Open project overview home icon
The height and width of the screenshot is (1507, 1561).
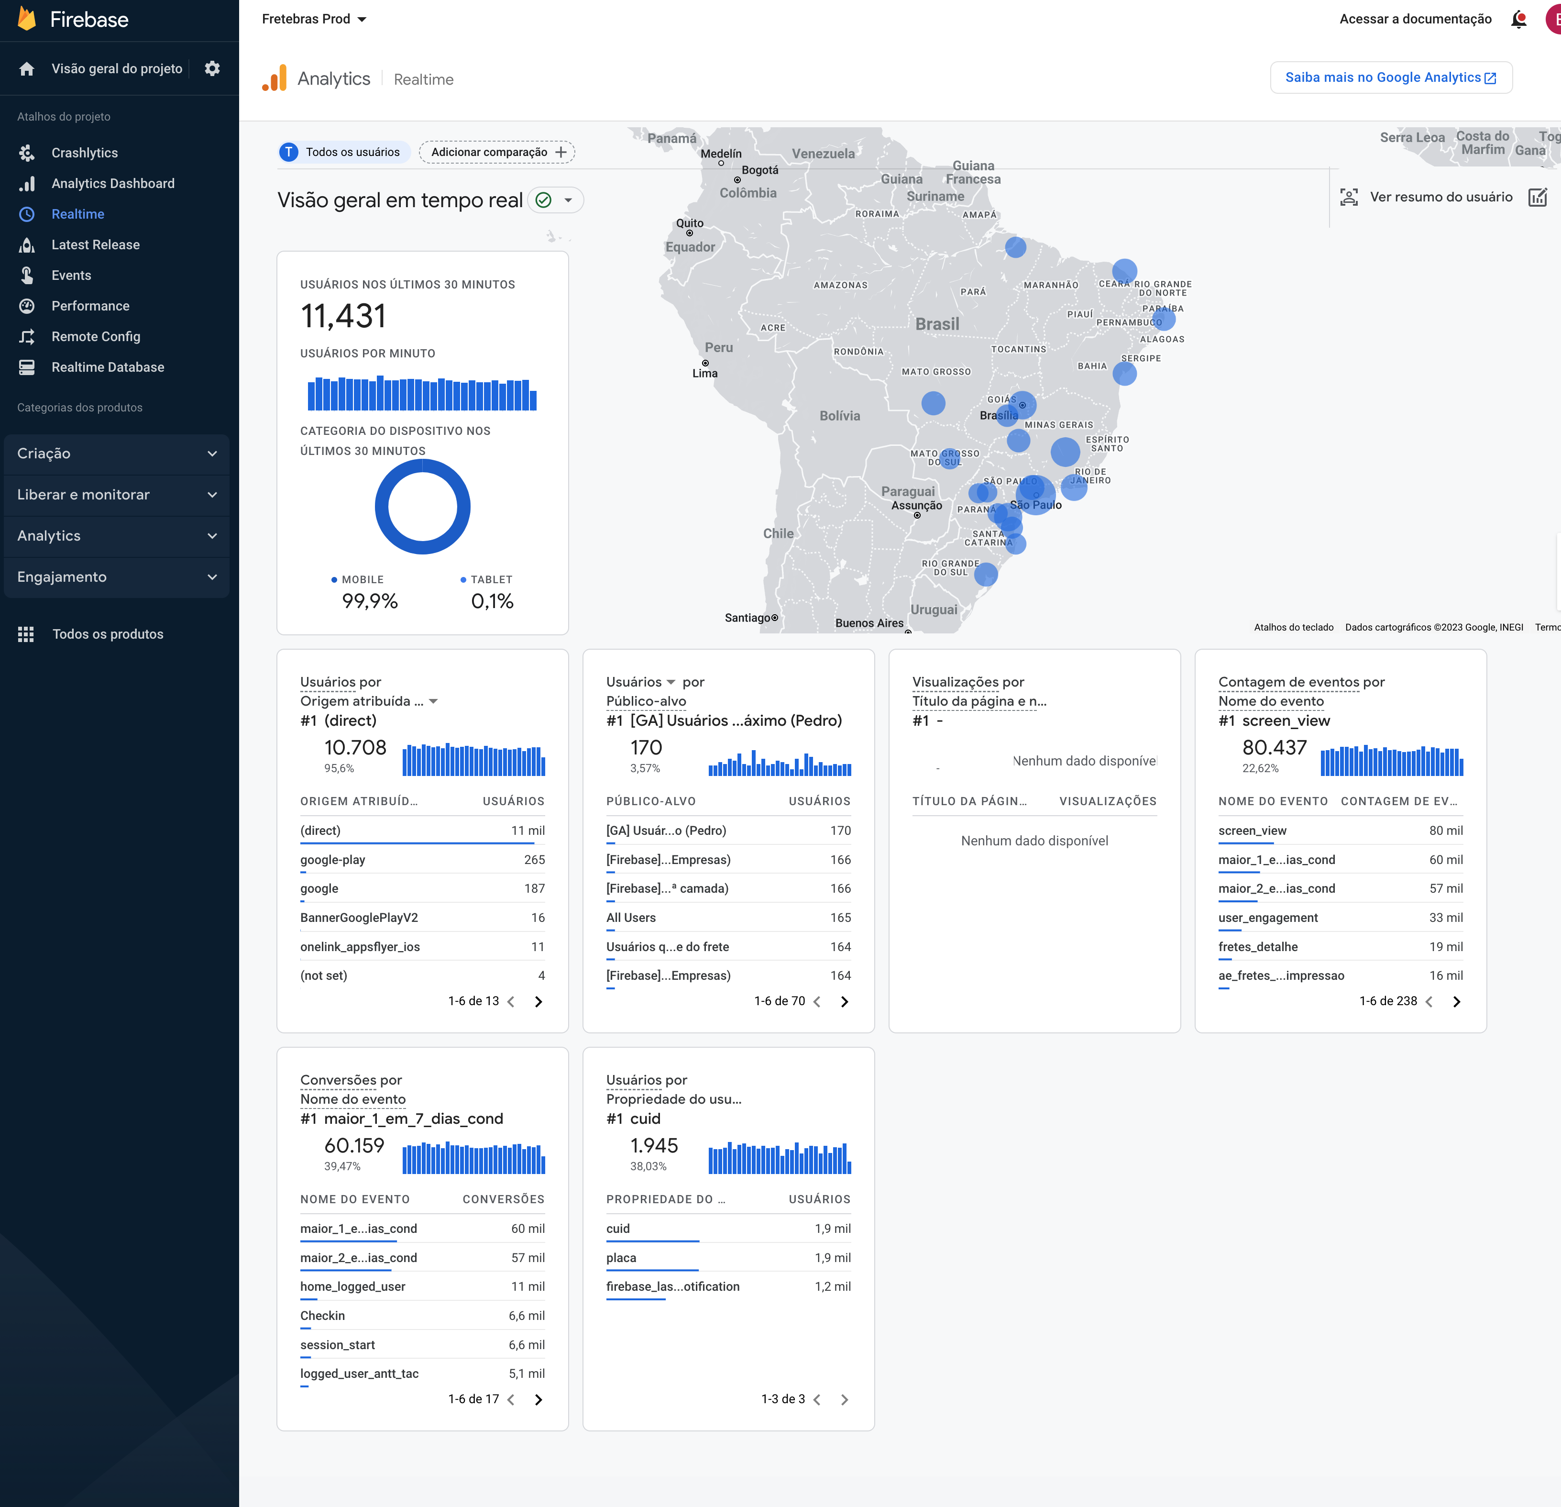tap(26, 68)
